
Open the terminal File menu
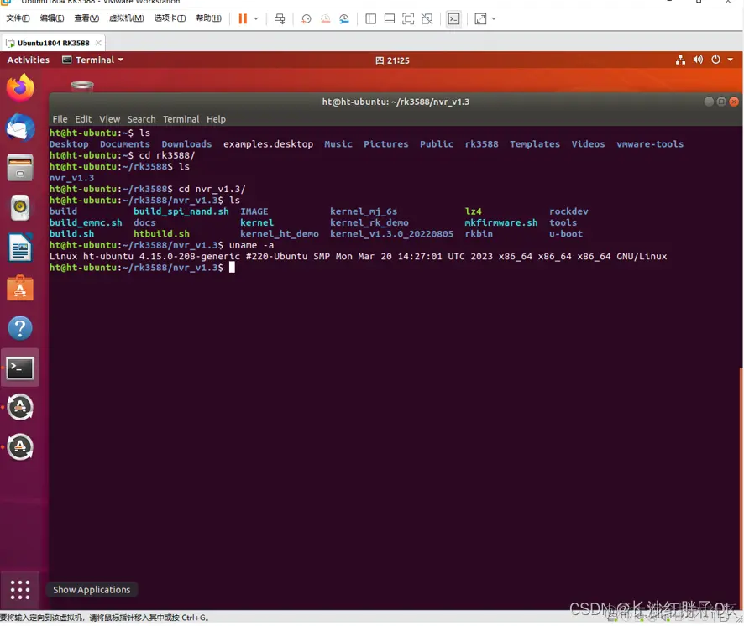point(60,119)
